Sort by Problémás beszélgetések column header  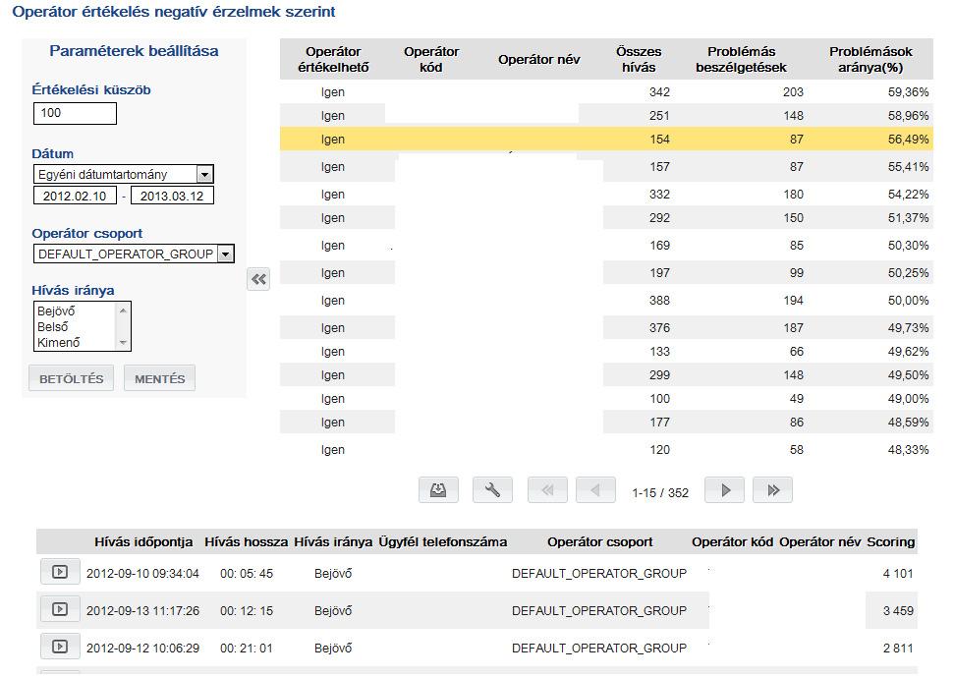pyautogui.click(x=741, y=60)
